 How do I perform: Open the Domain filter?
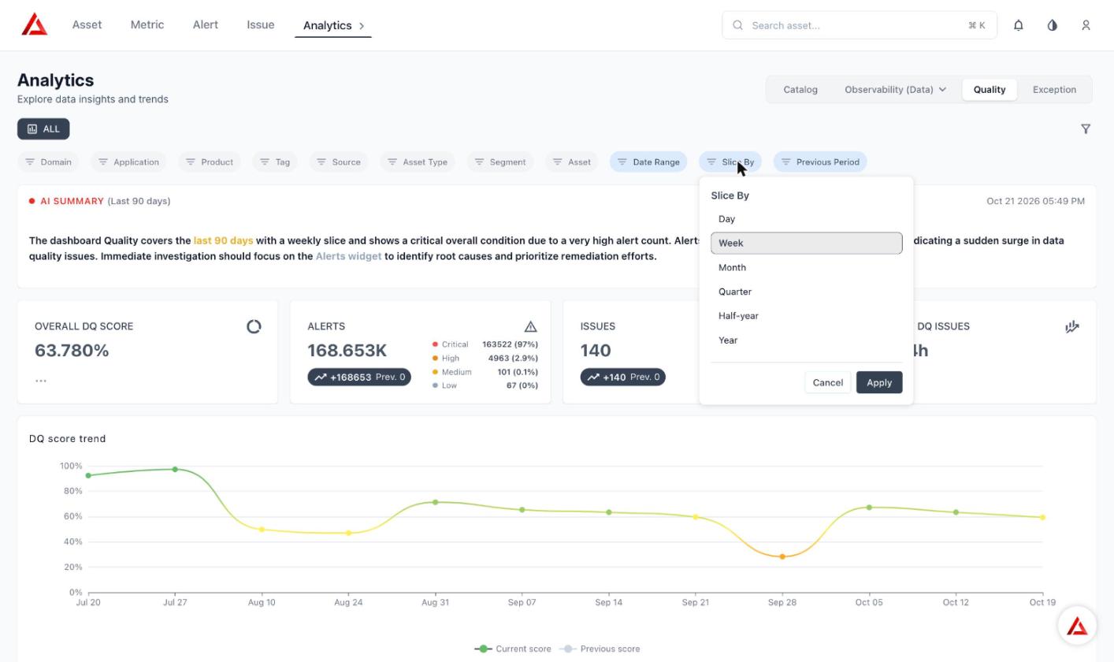click(48, 162)
